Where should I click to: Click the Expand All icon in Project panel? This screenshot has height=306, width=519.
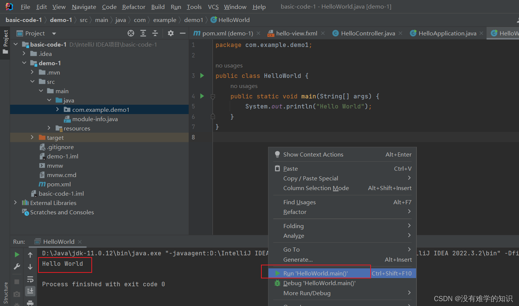[x=143, y=33]
